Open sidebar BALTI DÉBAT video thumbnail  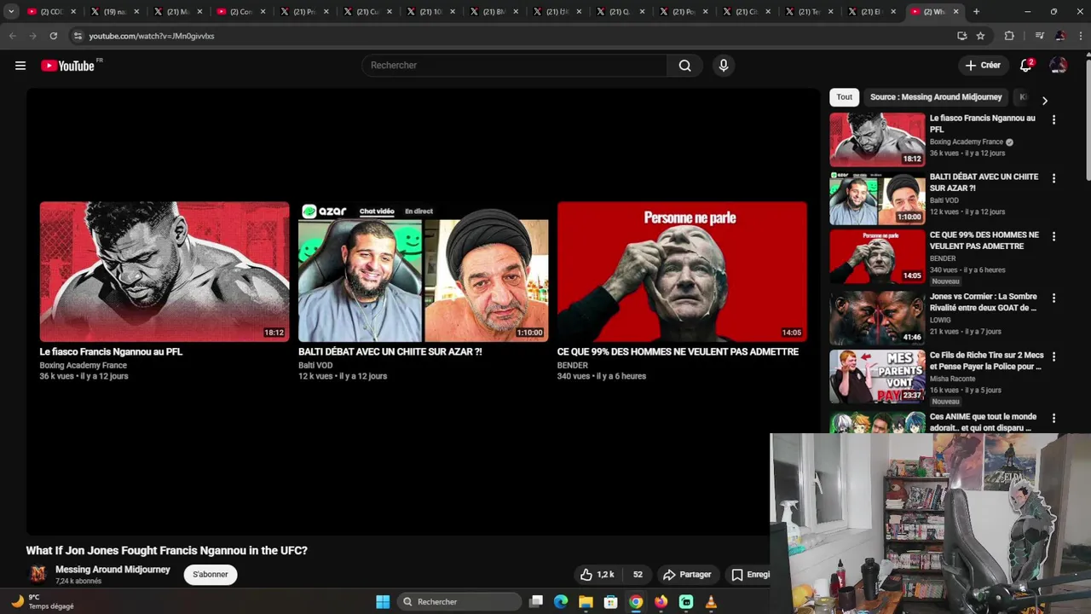pos(877,198)
